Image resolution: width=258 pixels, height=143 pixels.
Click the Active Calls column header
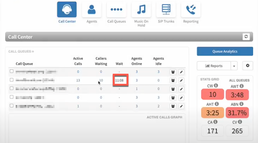pyautogui.click(x=78, y=61)
